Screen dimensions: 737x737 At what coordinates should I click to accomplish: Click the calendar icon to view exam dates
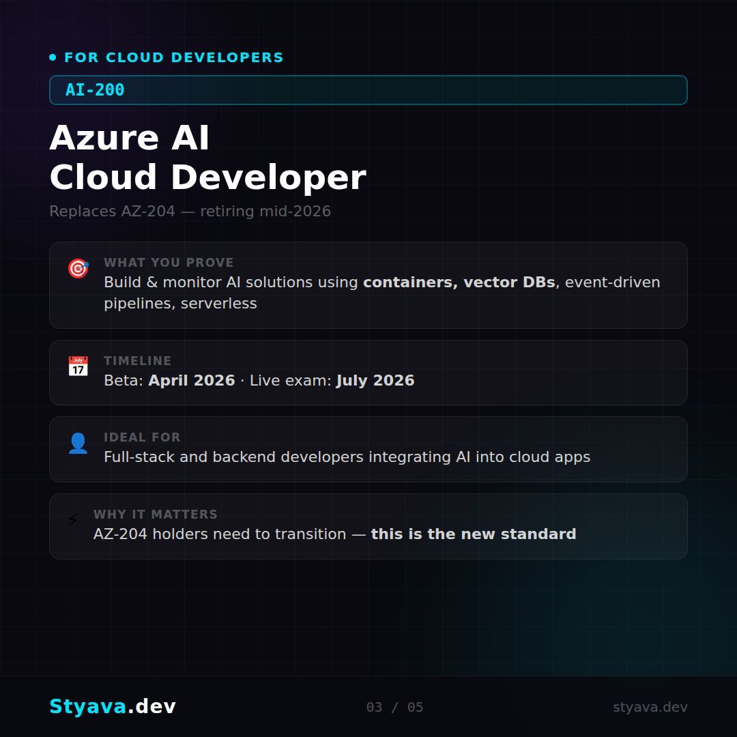78,366
